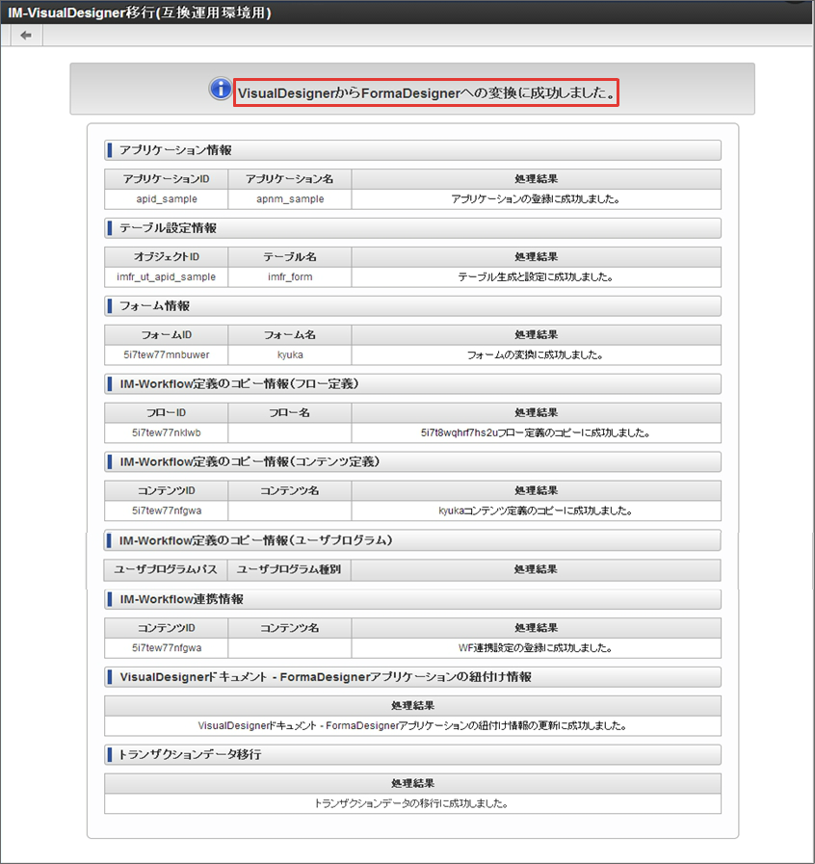Click the ユーザプログラムパス column header
This screenshot has height=864, width=815.
point(166,570)
